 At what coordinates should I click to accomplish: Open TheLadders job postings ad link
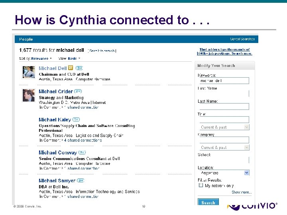224,51
